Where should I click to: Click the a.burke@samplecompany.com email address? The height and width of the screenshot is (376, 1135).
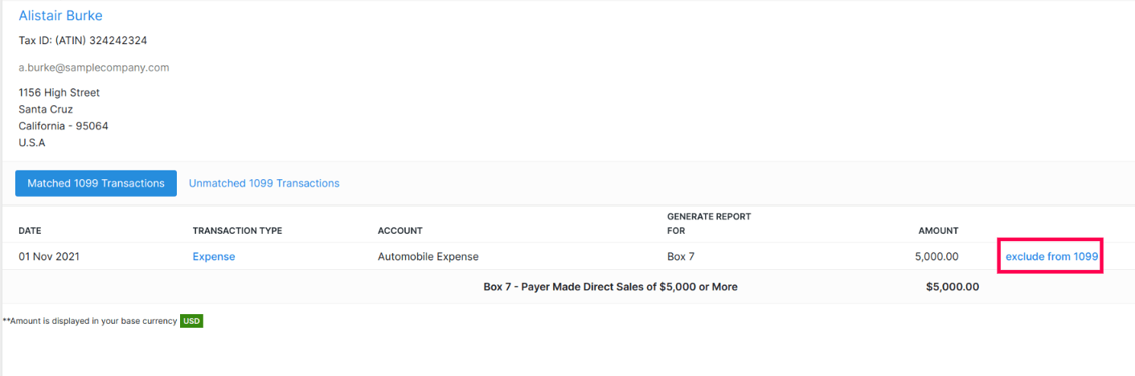94,67
